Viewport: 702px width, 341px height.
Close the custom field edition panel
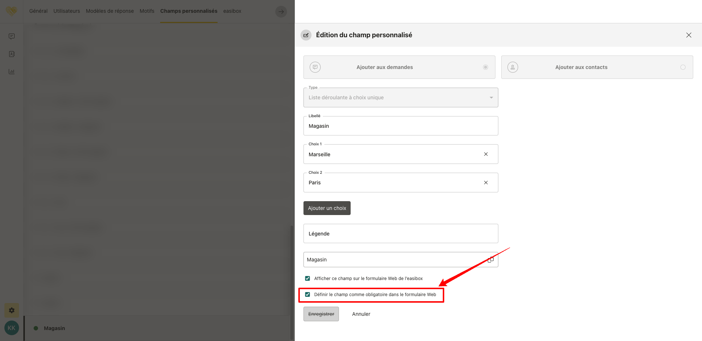(688, 35)
